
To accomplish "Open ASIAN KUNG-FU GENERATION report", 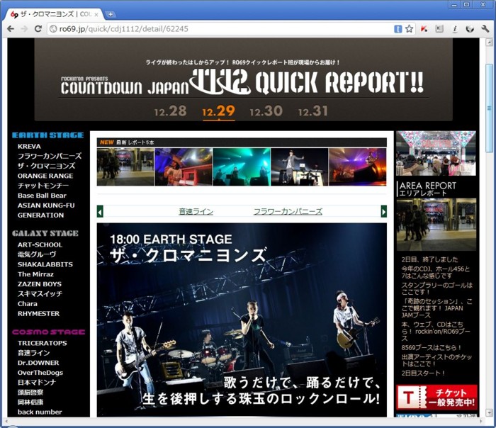I will pyautogui.click(x=46, y=210).
